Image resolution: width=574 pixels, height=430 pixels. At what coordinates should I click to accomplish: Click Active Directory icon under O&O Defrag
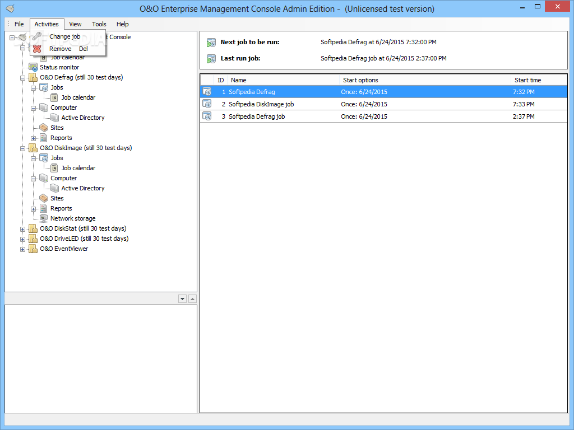(54, 118)
